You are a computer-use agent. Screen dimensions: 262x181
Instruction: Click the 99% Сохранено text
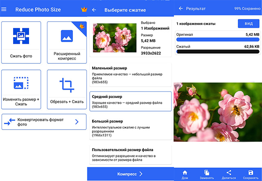pyautogui.click(x=247, y=9)
